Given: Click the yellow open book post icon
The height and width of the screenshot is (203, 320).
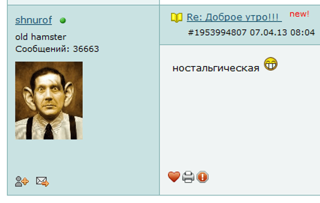Looking at the screenshot, I should pyautogui.click(x=177, y=18).
